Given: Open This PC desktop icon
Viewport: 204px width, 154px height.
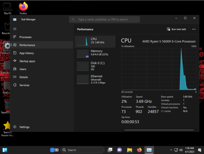Looking at the screenshot, I should pos(8,9).
